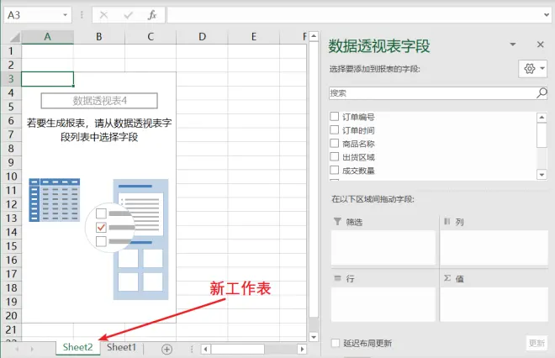Click the sheet's vertical scroll down arrow
This screenshot has width=555, height=358.
314,337
